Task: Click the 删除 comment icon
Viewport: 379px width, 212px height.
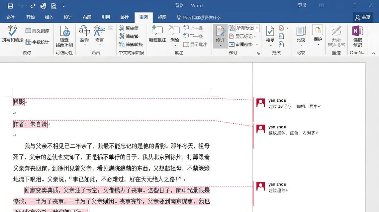Action: click(174, 31)
